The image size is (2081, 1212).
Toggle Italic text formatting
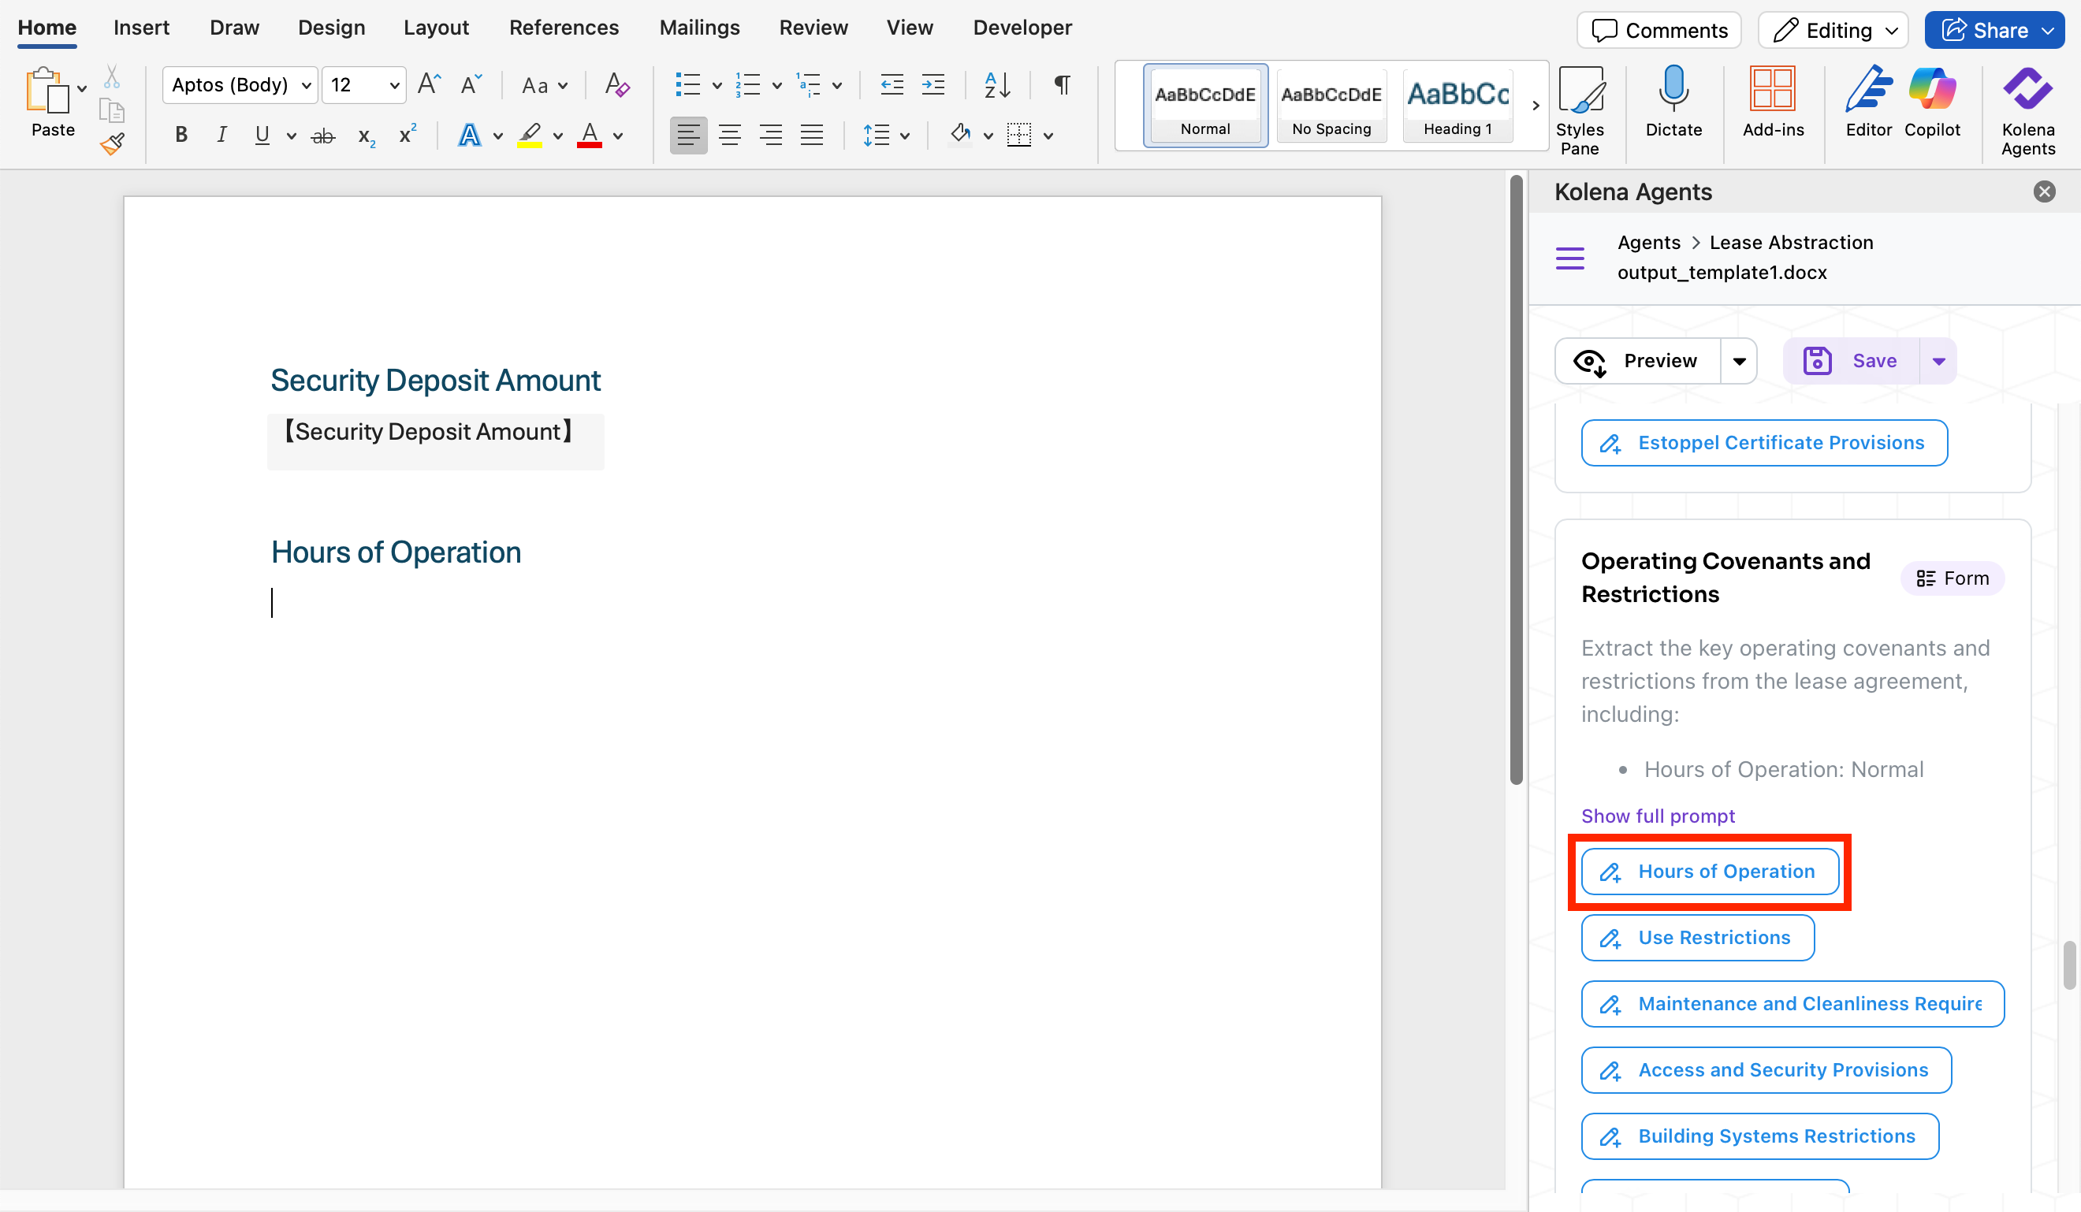click(x=222, y=135)
